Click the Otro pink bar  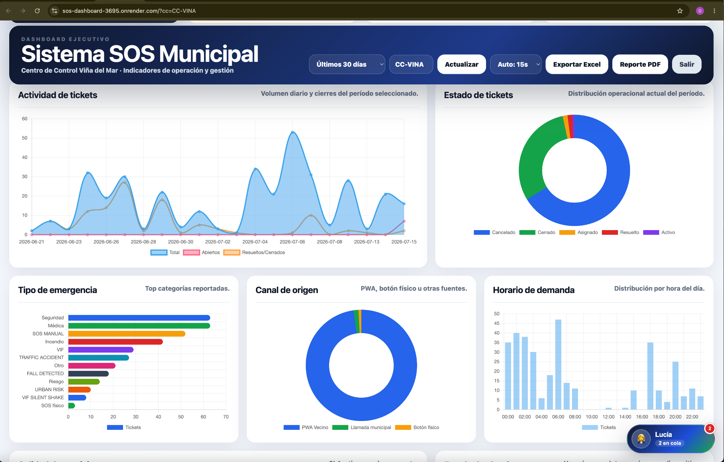coord(92,365)
